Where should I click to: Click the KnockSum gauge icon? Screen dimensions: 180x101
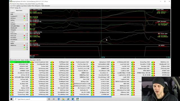coord(93,73)
